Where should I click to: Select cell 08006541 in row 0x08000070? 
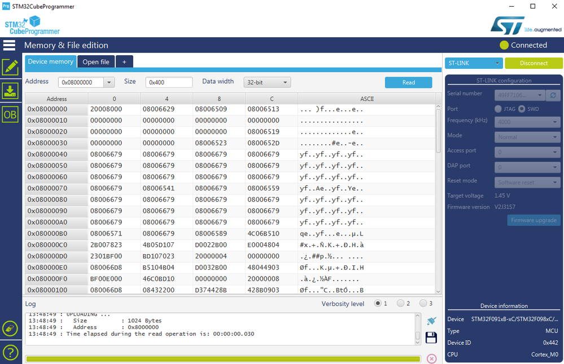click(x=167, y=188)
